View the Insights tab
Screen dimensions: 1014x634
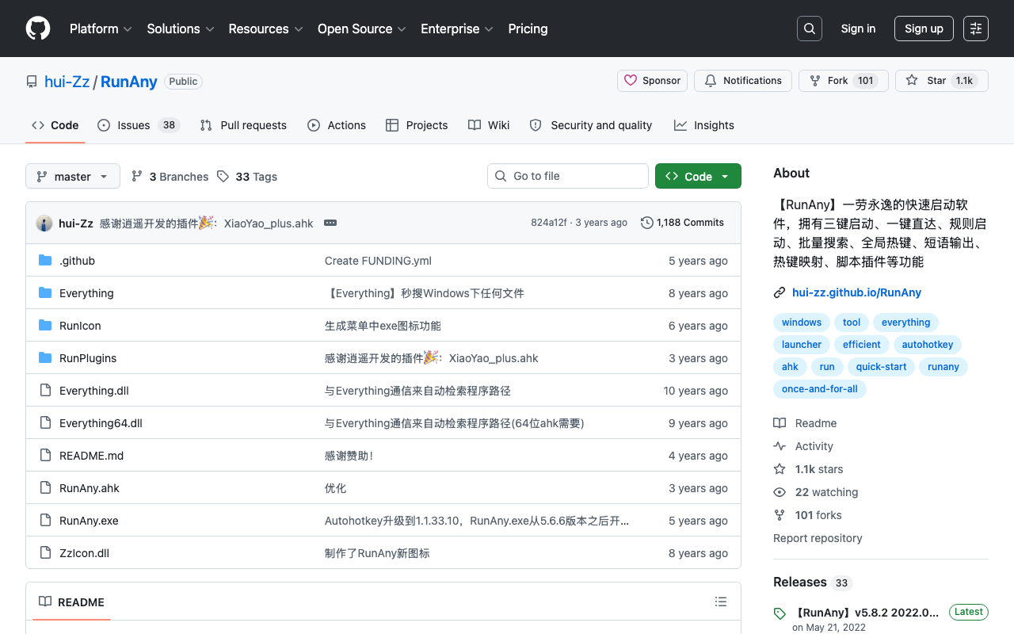click(x=704, y=125)
